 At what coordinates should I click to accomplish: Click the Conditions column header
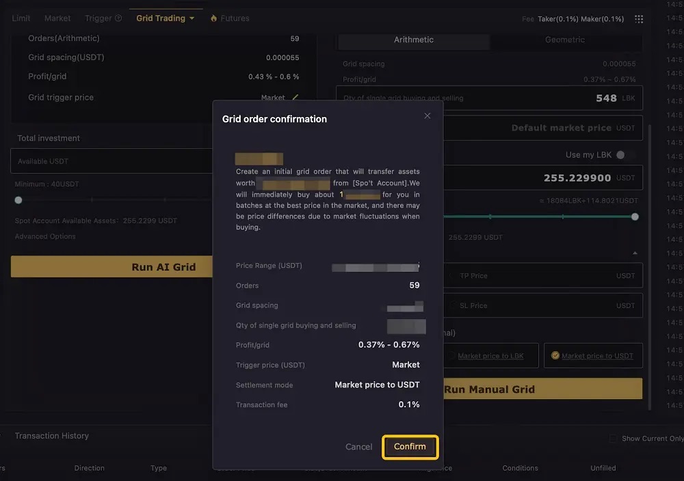pos(520,468)
